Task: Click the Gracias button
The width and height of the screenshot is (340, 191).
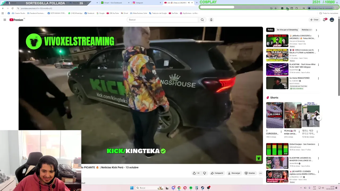Action: [x=250, y=173]
